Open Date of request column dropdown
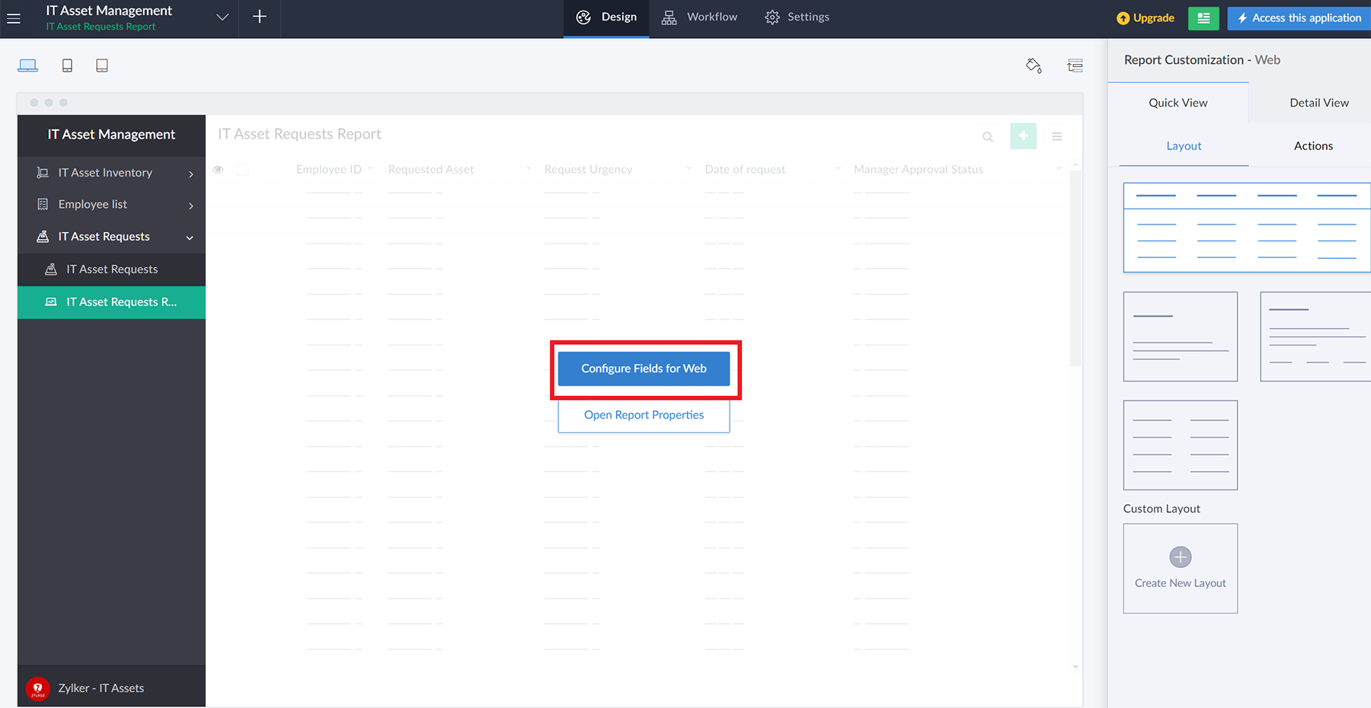Screen dimensions: 1371x708 [838, 168]
